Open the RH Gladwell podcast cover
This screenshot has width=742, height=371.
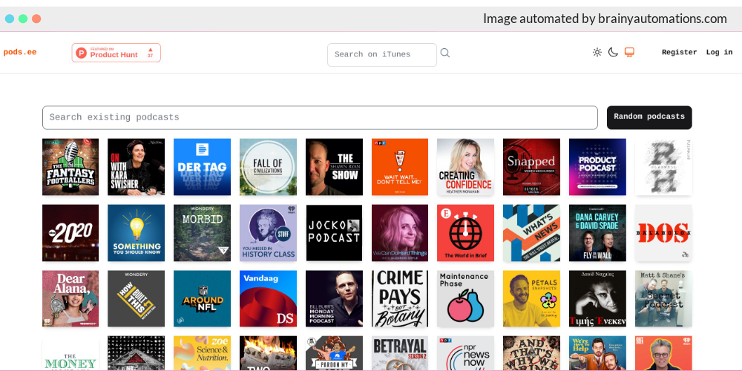pos(663,167)
